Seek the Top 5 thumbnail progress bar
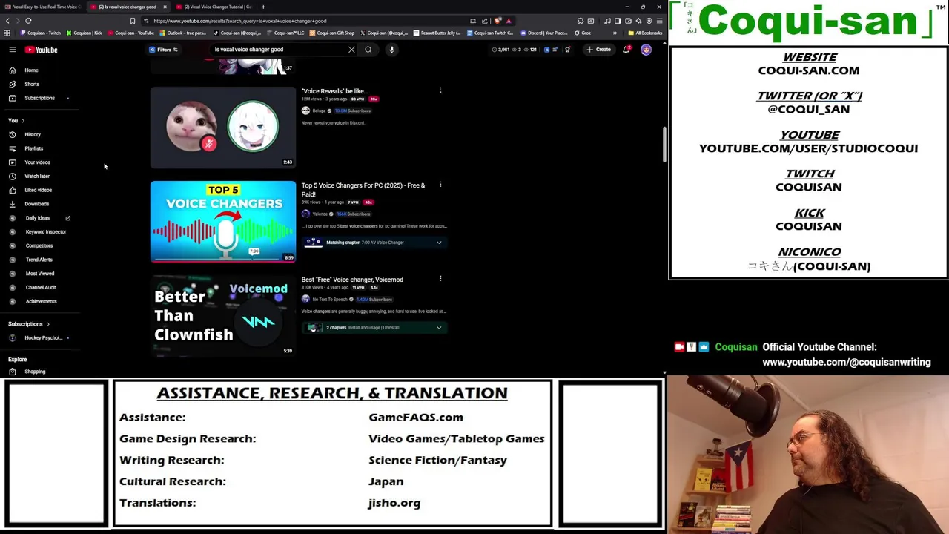This screenshot has width=949, height=534. 223,261
